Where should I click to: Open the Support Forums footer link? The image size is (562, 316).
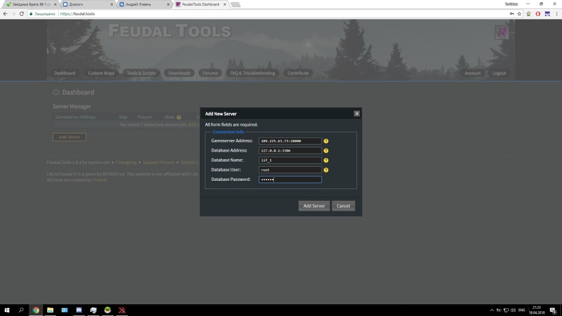point(159,162)
